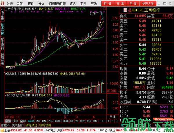
Task: Switch to the BRAR indicator
Action: tap(66, 121)
